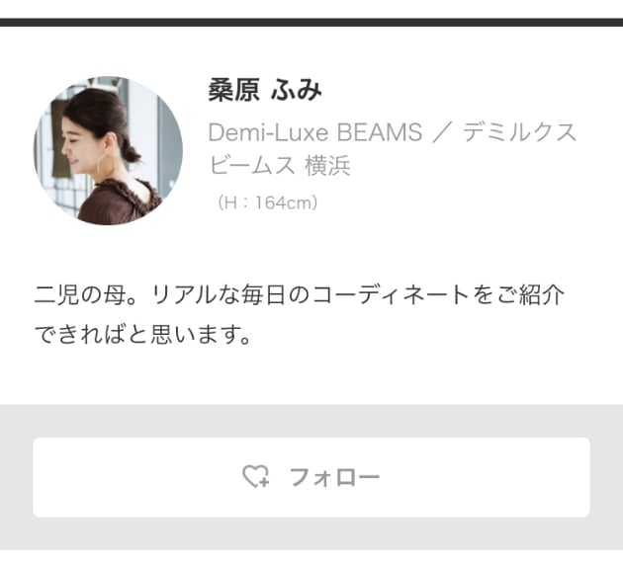Image resolution: width=623 pixels, height=566 pixels.
Task: Click the デミルクス katakana label text
Action: (x=519, y=132)
